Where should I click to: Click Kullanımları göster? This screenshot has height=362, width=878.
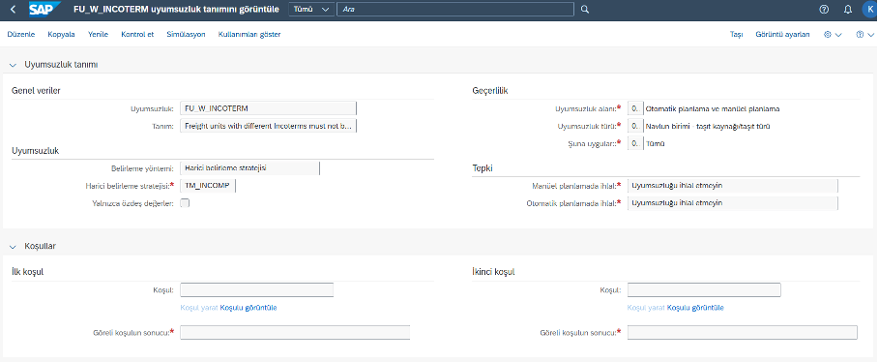(249, 35)
